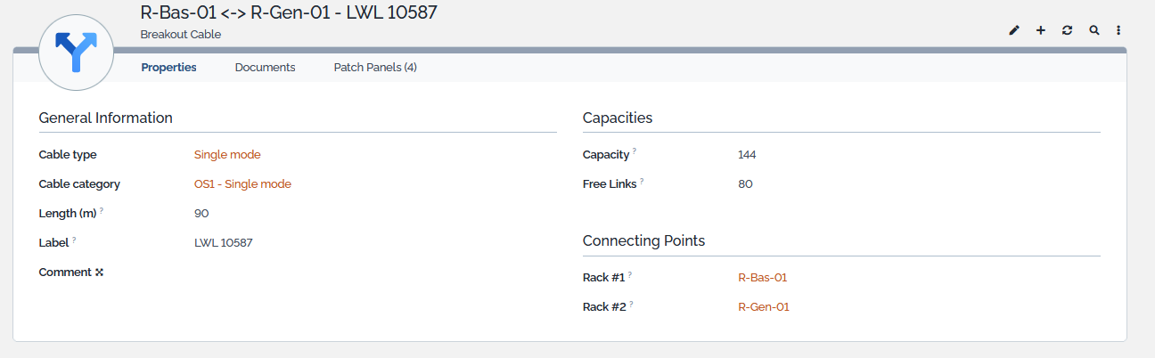The width and height of the screenshot is (1155, 358).
Task: Click help icon beside Label field
Action: (74, 240)
